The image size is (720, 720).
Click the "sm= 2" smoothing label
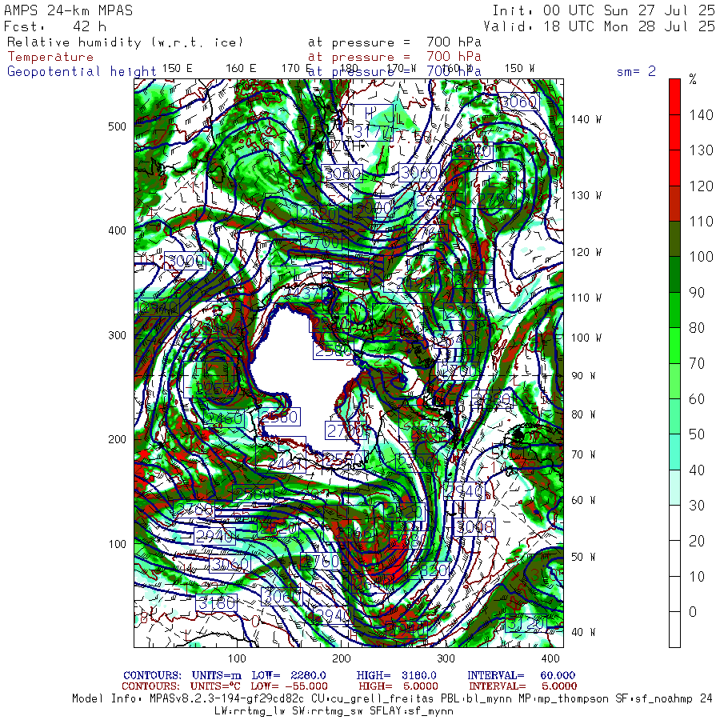(636, 71)
